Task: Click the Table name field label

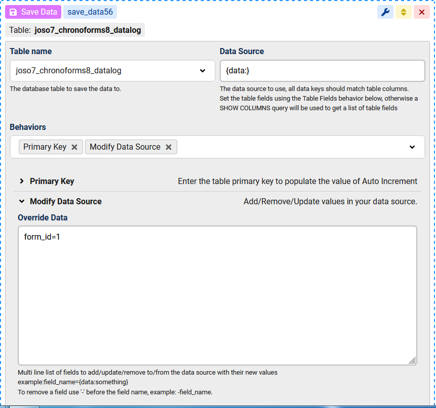Action: coord(31,51)
